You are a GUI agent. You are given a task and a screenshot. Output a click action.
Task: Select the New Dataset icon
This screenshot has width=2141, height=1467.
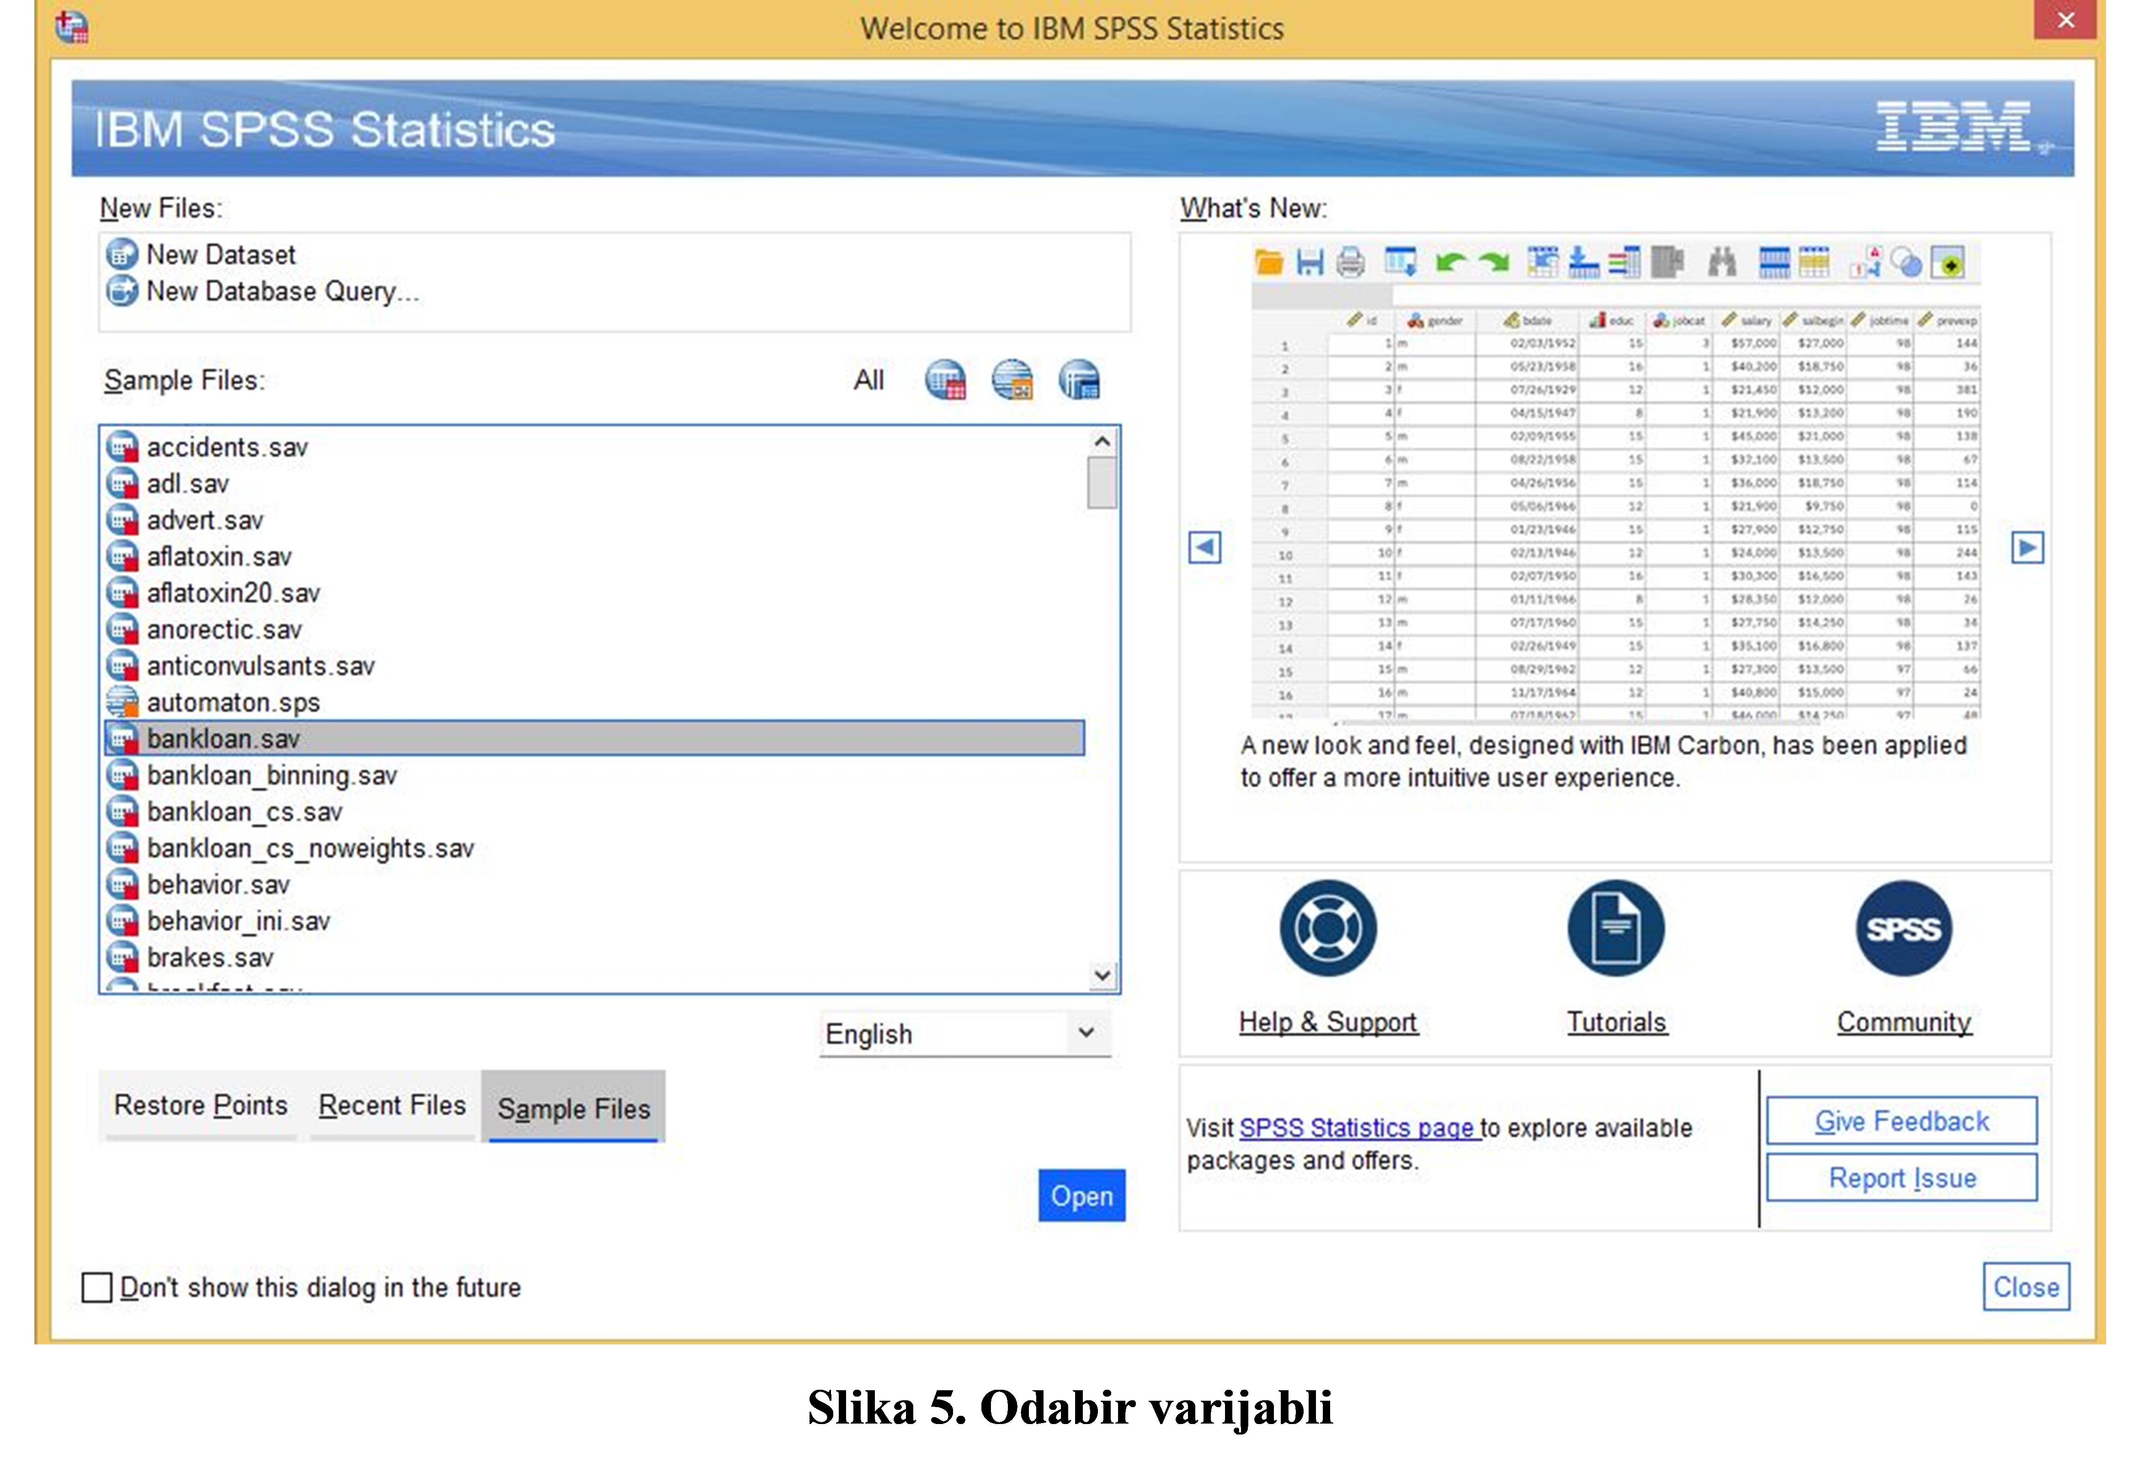(122, 254)
